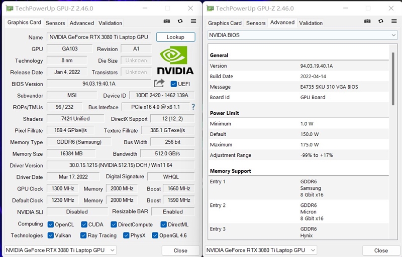Toggle the DirectML checkbox

point(164,224)
